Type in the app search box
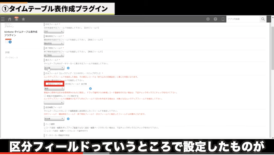274x155 pixels. click(x=243, y=19)
